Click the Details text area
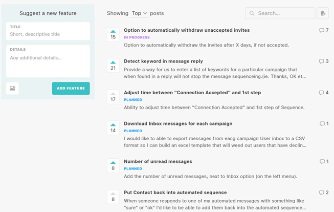This screenshot has height=212, width=334. click(48, 61)
